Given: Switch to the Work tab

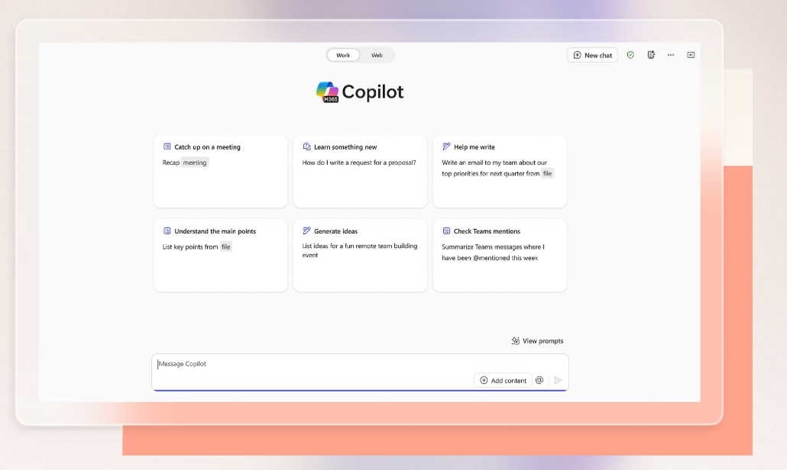Looking at the screenshot, I should coord(343,55).
